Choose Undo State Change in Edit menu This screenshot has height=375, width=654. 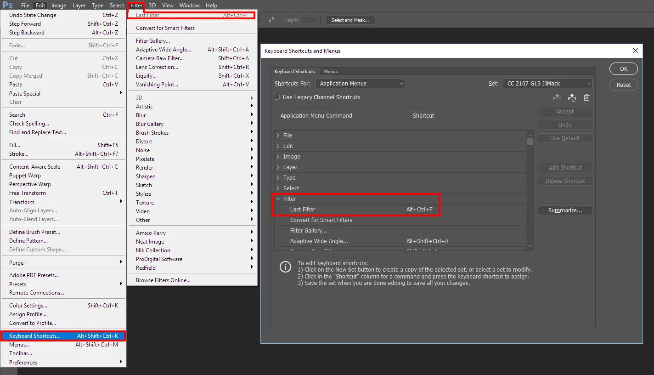[63, 15]
